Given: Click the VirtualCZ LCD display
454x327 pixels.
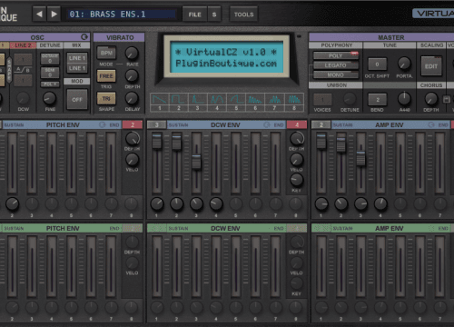Looking at the screenshot, I should point(226,57).
